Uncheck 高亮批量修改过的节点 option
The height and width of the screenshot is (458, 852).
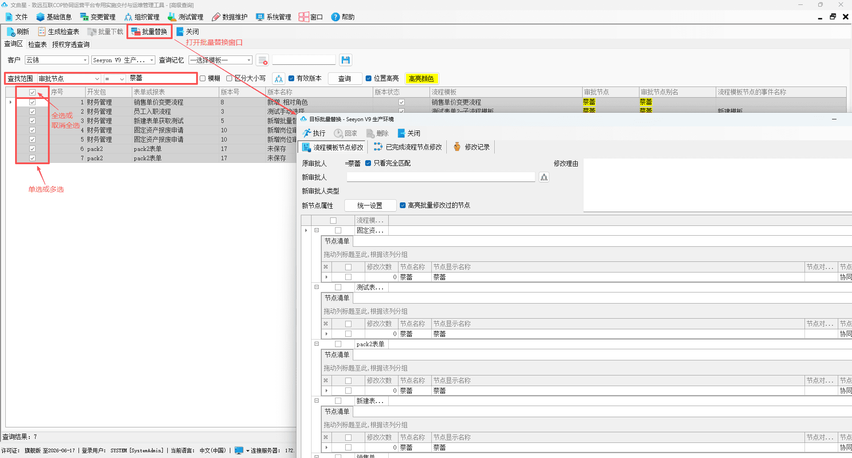point(402,205)
